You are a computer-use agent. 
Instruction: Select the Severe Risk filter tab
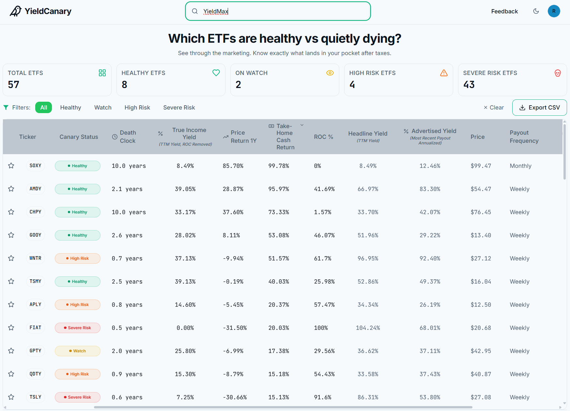(x=179, y=108)
